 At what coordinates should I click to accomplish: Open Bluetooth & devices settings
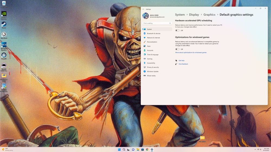(x=157, y=34)
